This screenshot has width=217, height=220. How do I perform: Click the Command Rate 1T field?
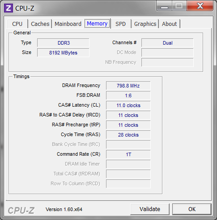[128, 154]
